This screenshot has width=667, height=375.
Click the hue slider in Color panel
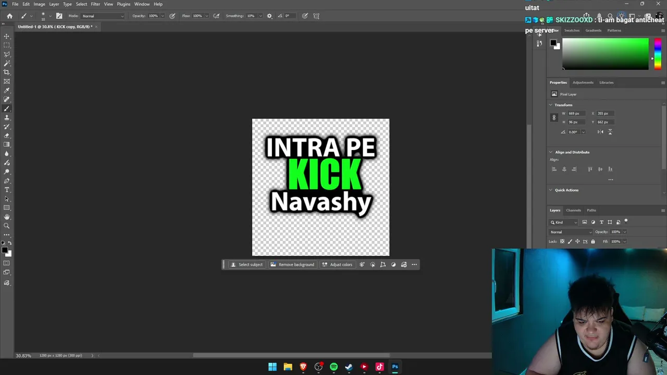click(658, 54)
